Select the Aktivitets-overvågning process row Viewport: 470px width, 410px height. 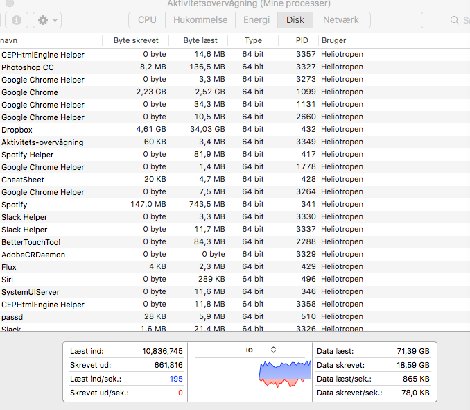pos(235,142)
